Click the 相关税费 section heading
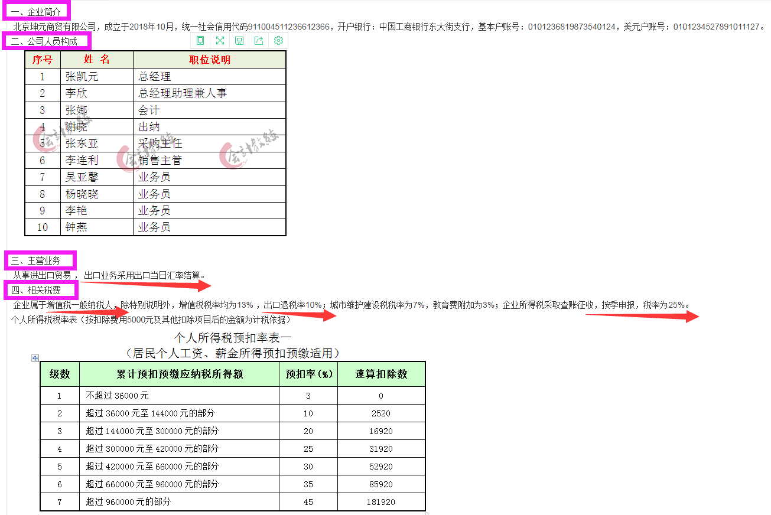Screen dimensions: 771x515 [35, 289]
